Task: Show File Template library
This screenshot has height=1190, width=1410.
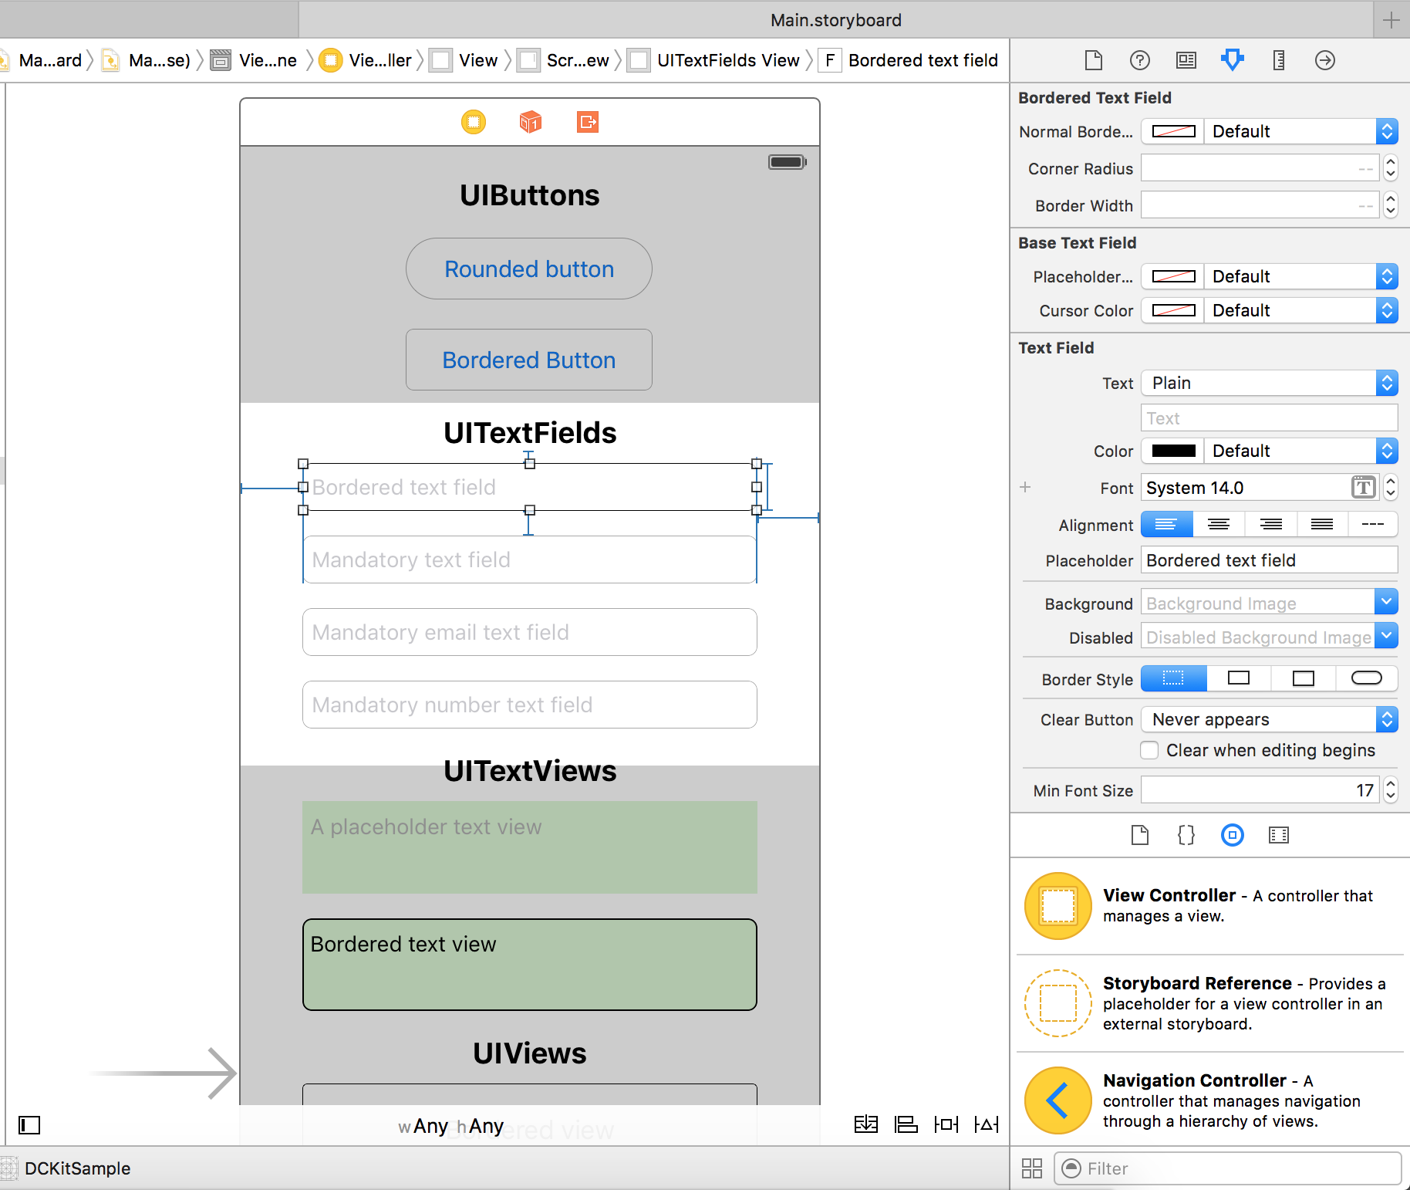Action: coord(1140,835)
